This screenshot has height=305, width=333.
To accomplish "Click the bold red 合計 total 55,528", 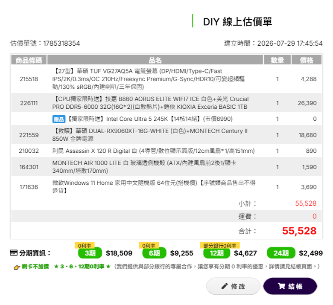I will coord(299,231).
